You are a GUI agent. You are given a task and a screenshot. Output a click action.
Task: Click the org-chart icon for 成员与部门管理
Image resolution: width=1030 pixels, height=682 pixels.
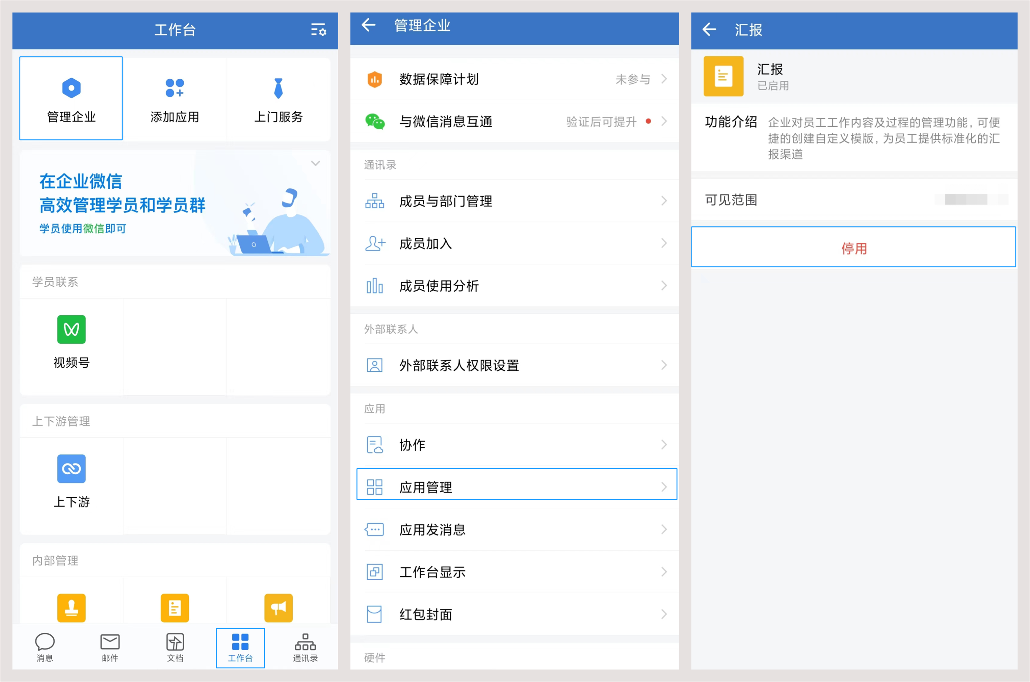[374, 201]
